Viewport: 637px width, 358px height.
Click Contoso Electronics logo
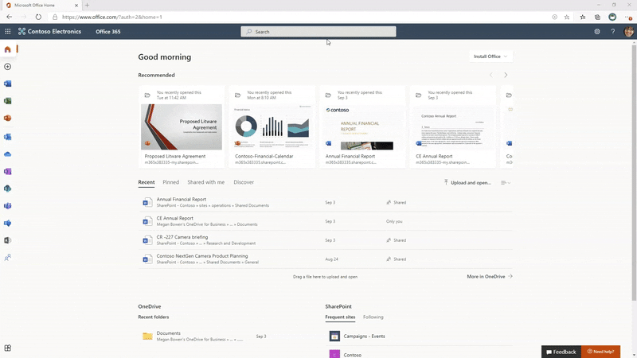(x=49, y=31)
